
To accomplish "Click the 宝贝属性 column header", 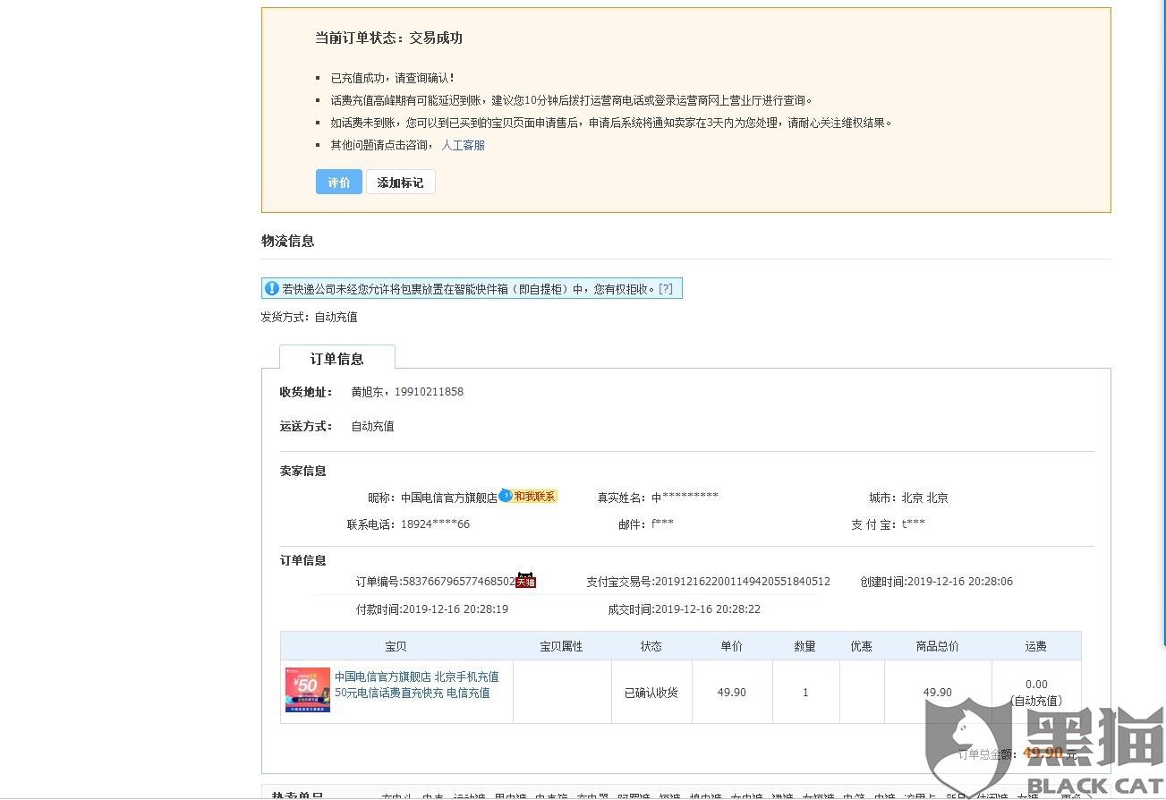I will (561, 646).
